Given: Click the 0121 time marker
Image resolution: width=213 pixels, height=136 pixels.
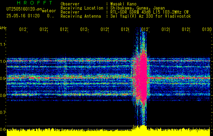Looking at the screenshot, I should [23, 30].
